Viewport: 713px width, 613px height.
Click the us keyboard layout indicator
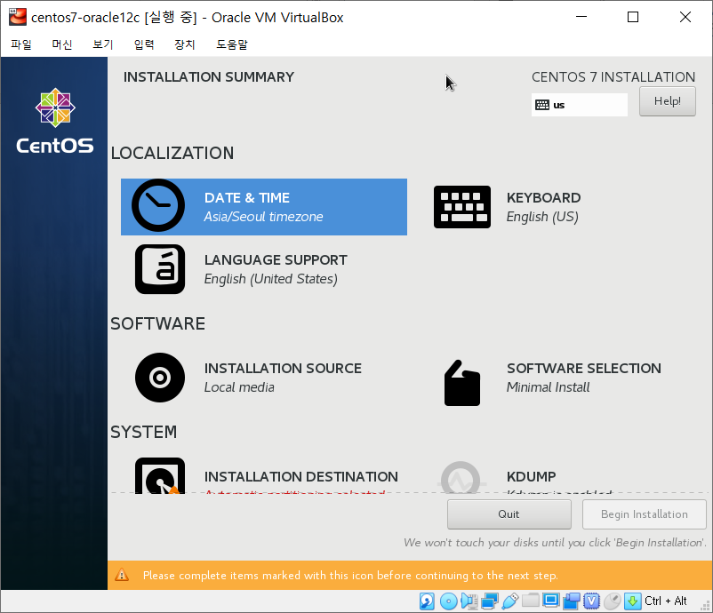coord(580,105)
